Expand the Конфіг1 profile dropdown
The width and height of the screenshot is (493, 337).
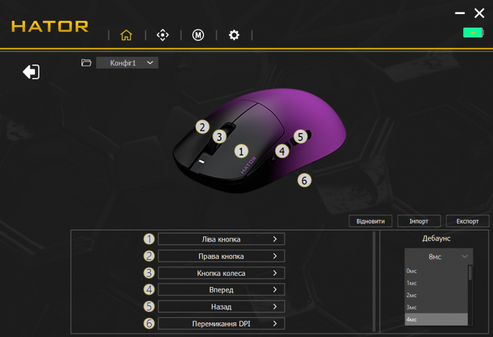127,63
